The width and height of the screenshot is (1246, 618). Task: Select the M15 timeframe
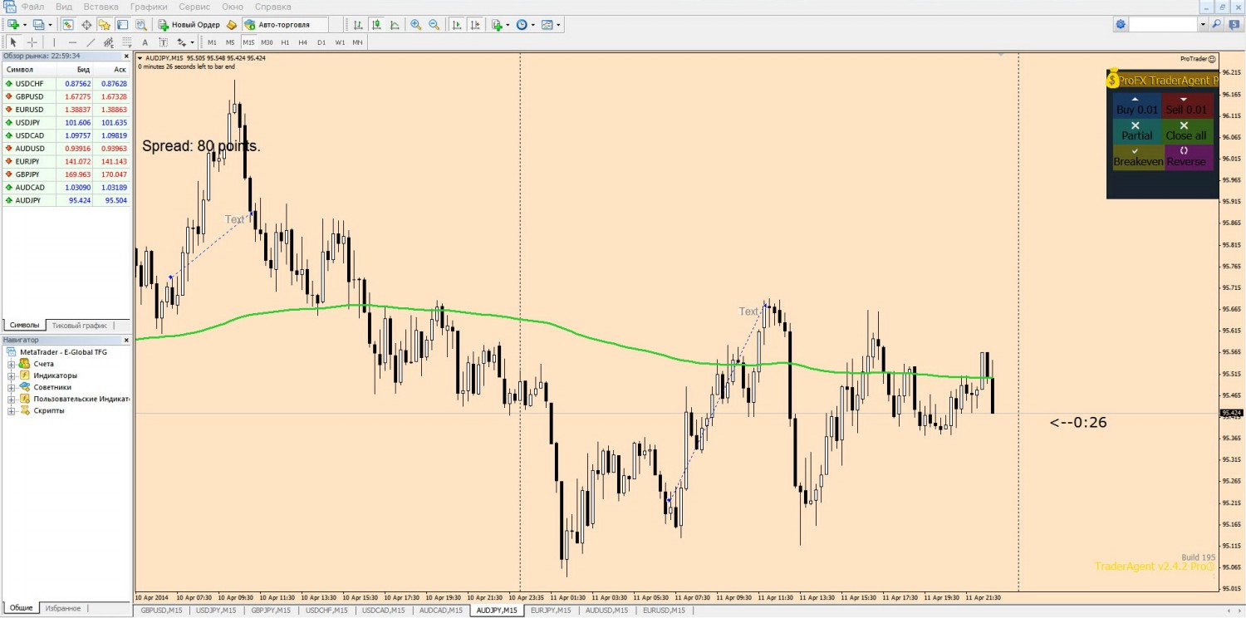point(248,42)
